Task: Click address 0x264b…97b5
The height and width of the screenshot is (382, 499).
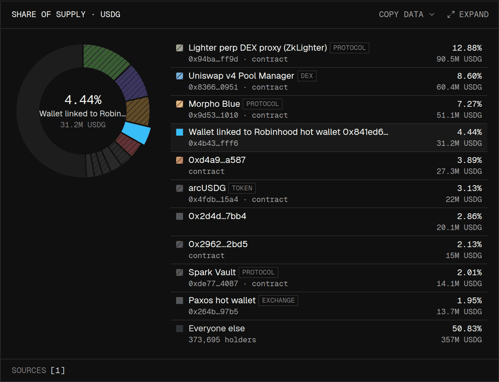Action: tap(213, 312)
